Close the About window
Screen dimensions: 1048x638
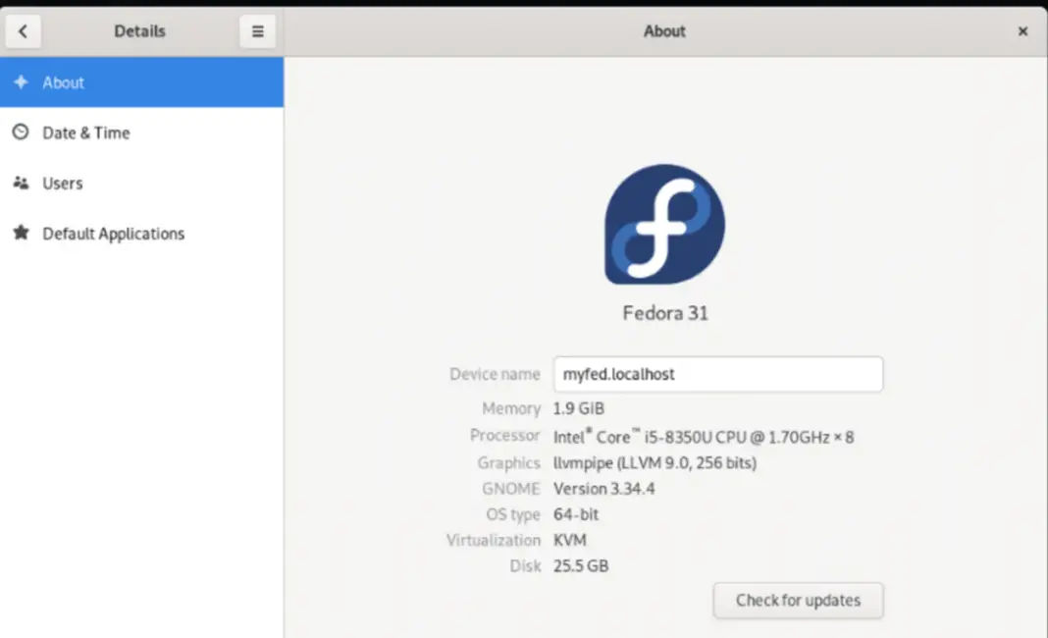pyautogui.click(x=1022, y=30)
